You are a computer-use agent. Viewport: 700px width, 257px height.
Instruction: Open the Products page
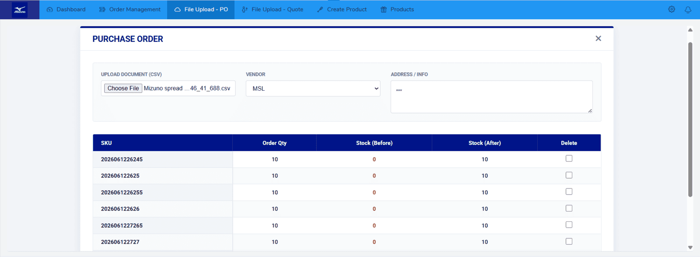coord(397,10)
